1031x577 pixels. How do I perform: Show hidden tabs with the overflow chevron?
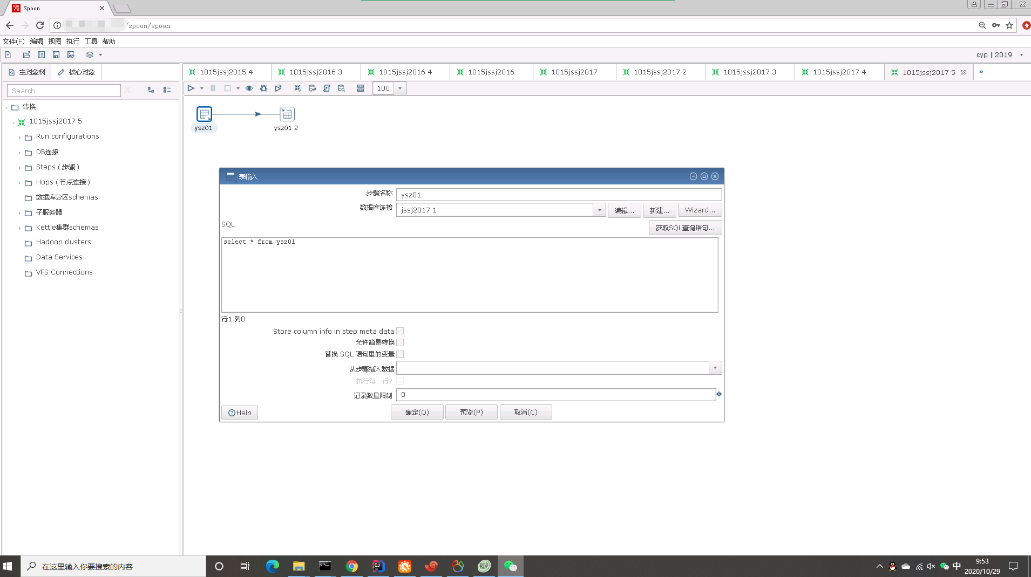click(981, 72)
